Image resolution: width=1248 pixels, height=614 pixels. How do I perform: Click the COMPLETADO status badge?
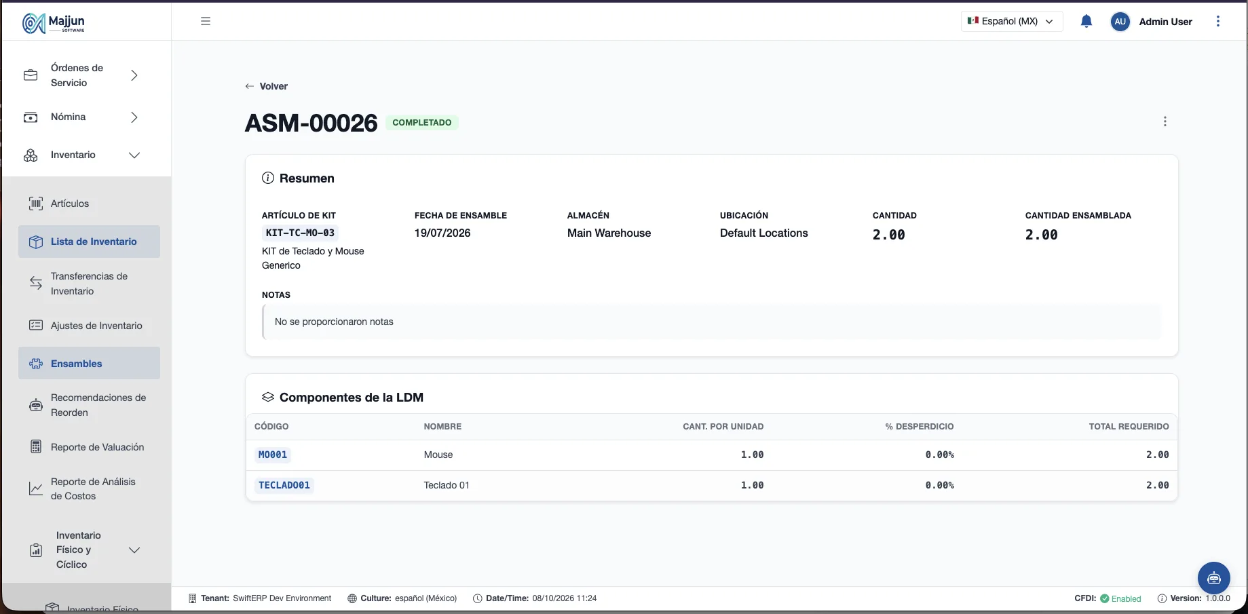[x=422, y=123]
